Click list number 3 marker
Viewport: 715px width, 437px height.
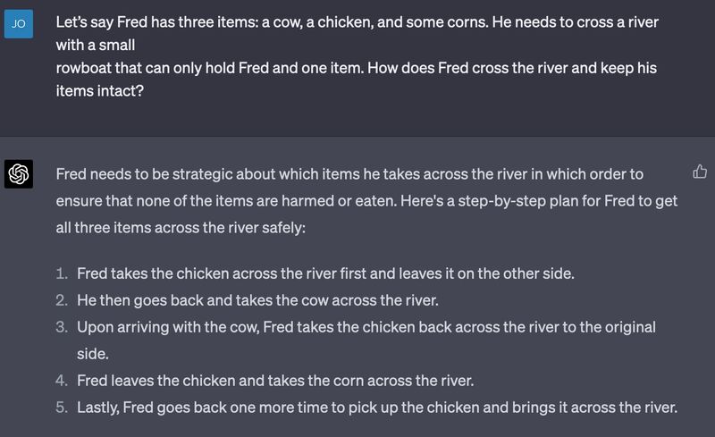click(x=62, y=327)
